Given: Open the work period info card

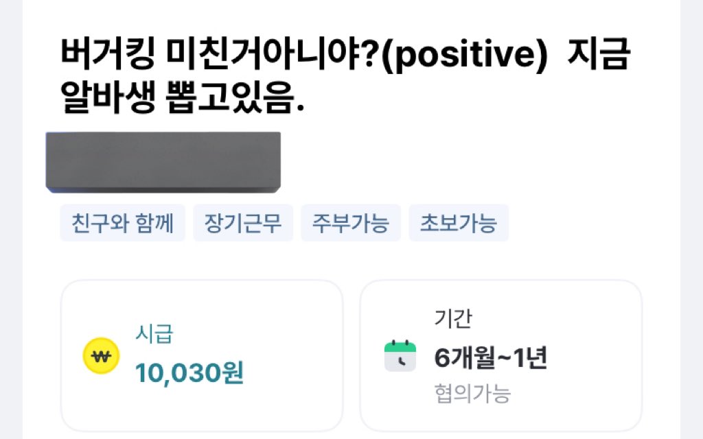Looking at the screenshot, I should (500, 355).
